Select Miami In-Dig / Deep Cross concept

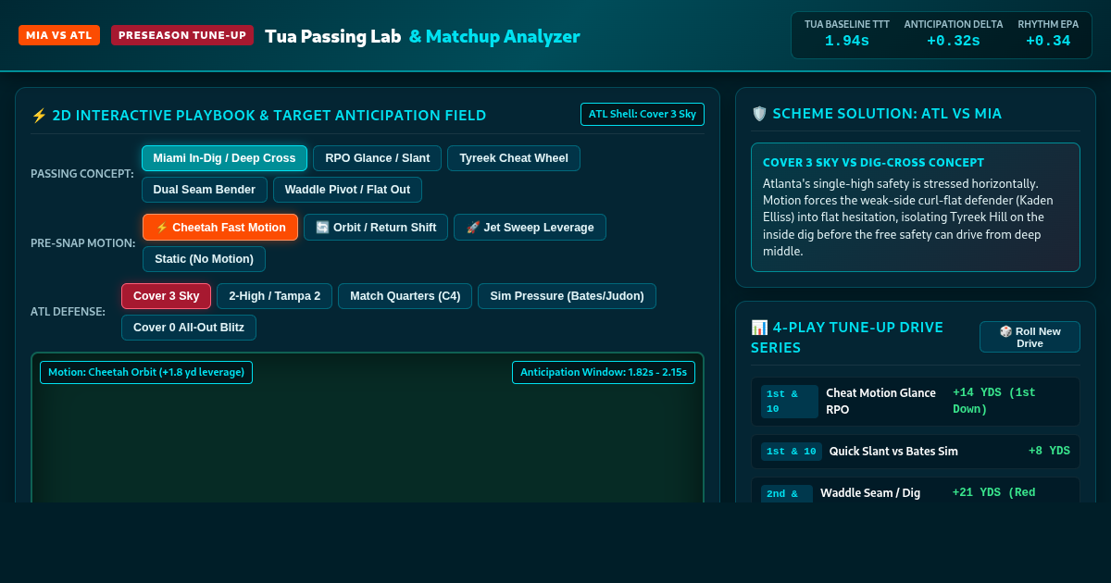224,158
